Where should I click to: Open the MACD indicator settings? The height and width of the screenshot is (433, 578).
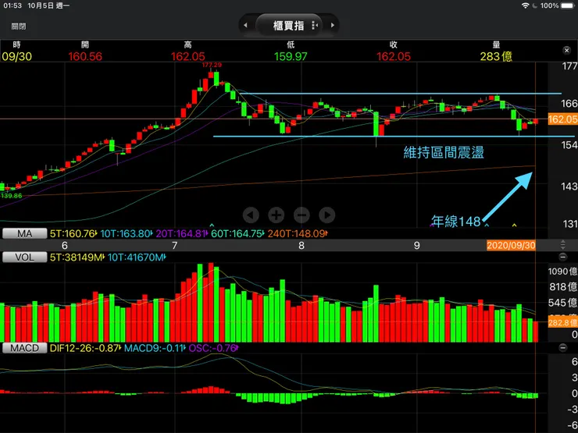click(25, 348)
